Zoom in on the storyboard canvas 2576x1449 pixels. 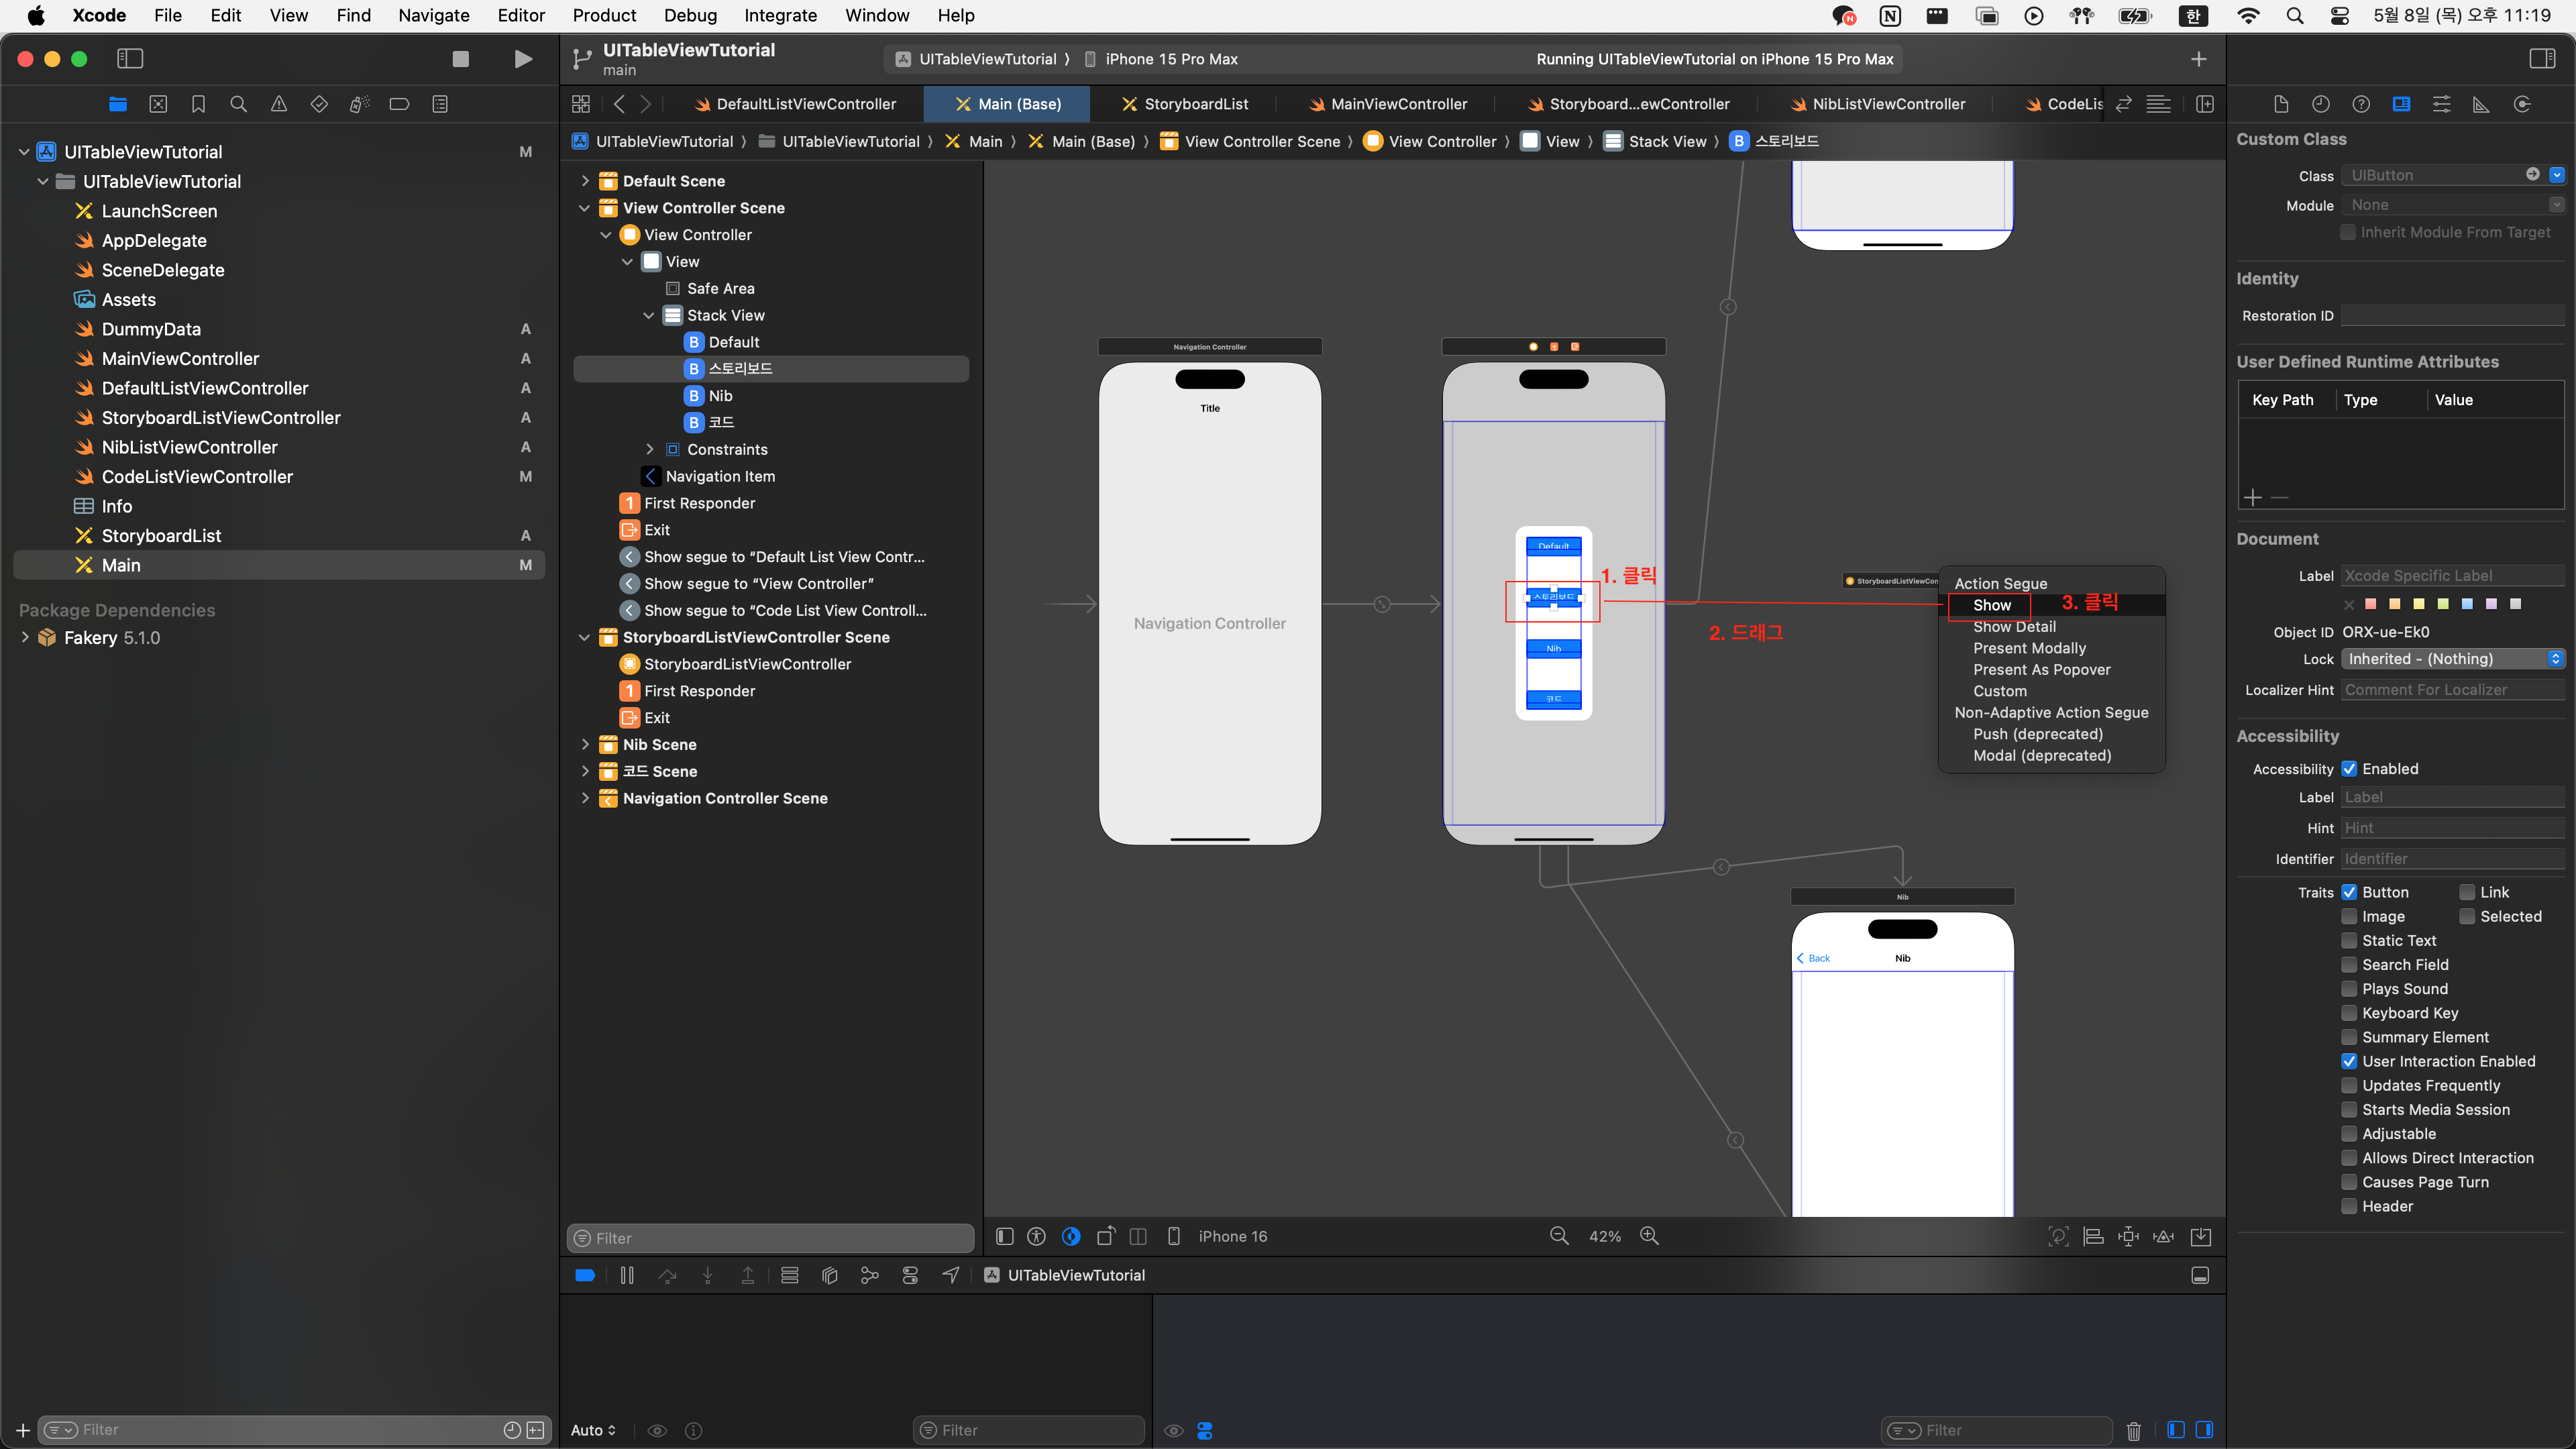click(1649, 1236)
